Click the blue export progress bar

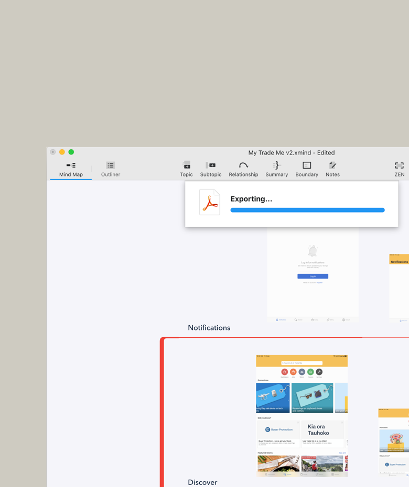point(307,211)
